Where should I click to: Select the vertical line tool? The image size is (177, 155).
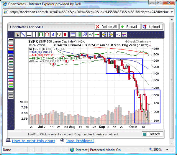click(x=35, y=34)
